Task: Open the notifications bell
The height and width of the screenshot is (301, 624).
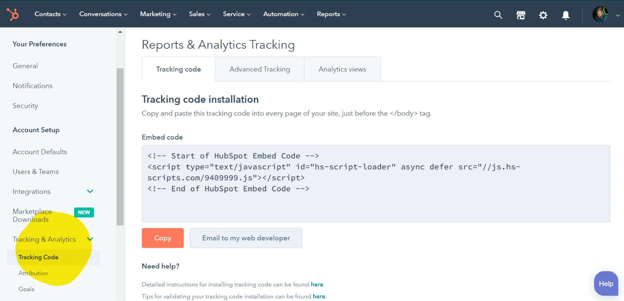Action: click(x=565, y=15)
